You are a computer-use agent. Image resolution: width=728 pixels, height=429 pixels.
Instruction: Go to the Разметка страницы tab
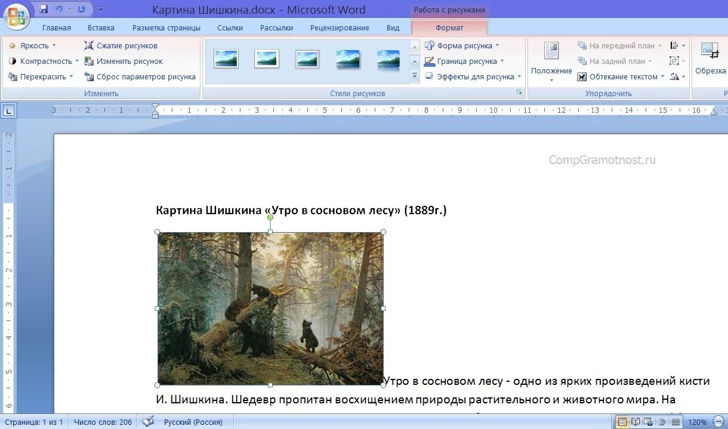[x=166, y=28]
